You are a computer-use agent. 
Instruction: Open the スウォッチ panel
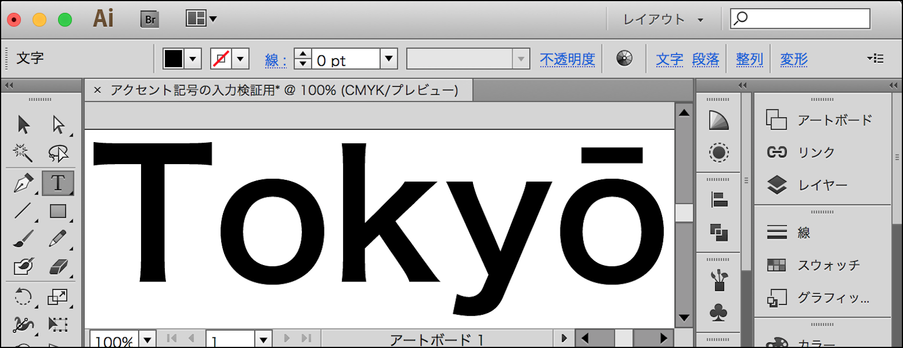(827, 265)
